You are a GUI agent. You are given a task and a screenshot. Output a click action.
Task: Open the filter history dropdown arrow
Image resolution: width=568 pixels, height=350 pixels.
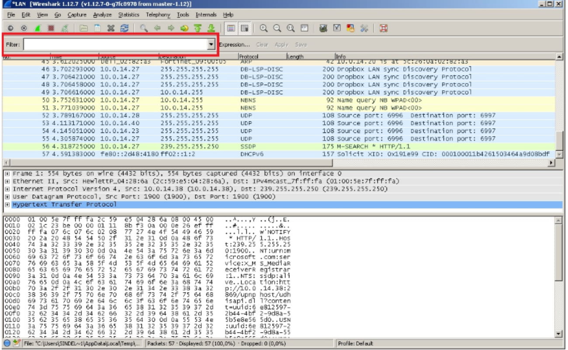click(x=211, y=45)
